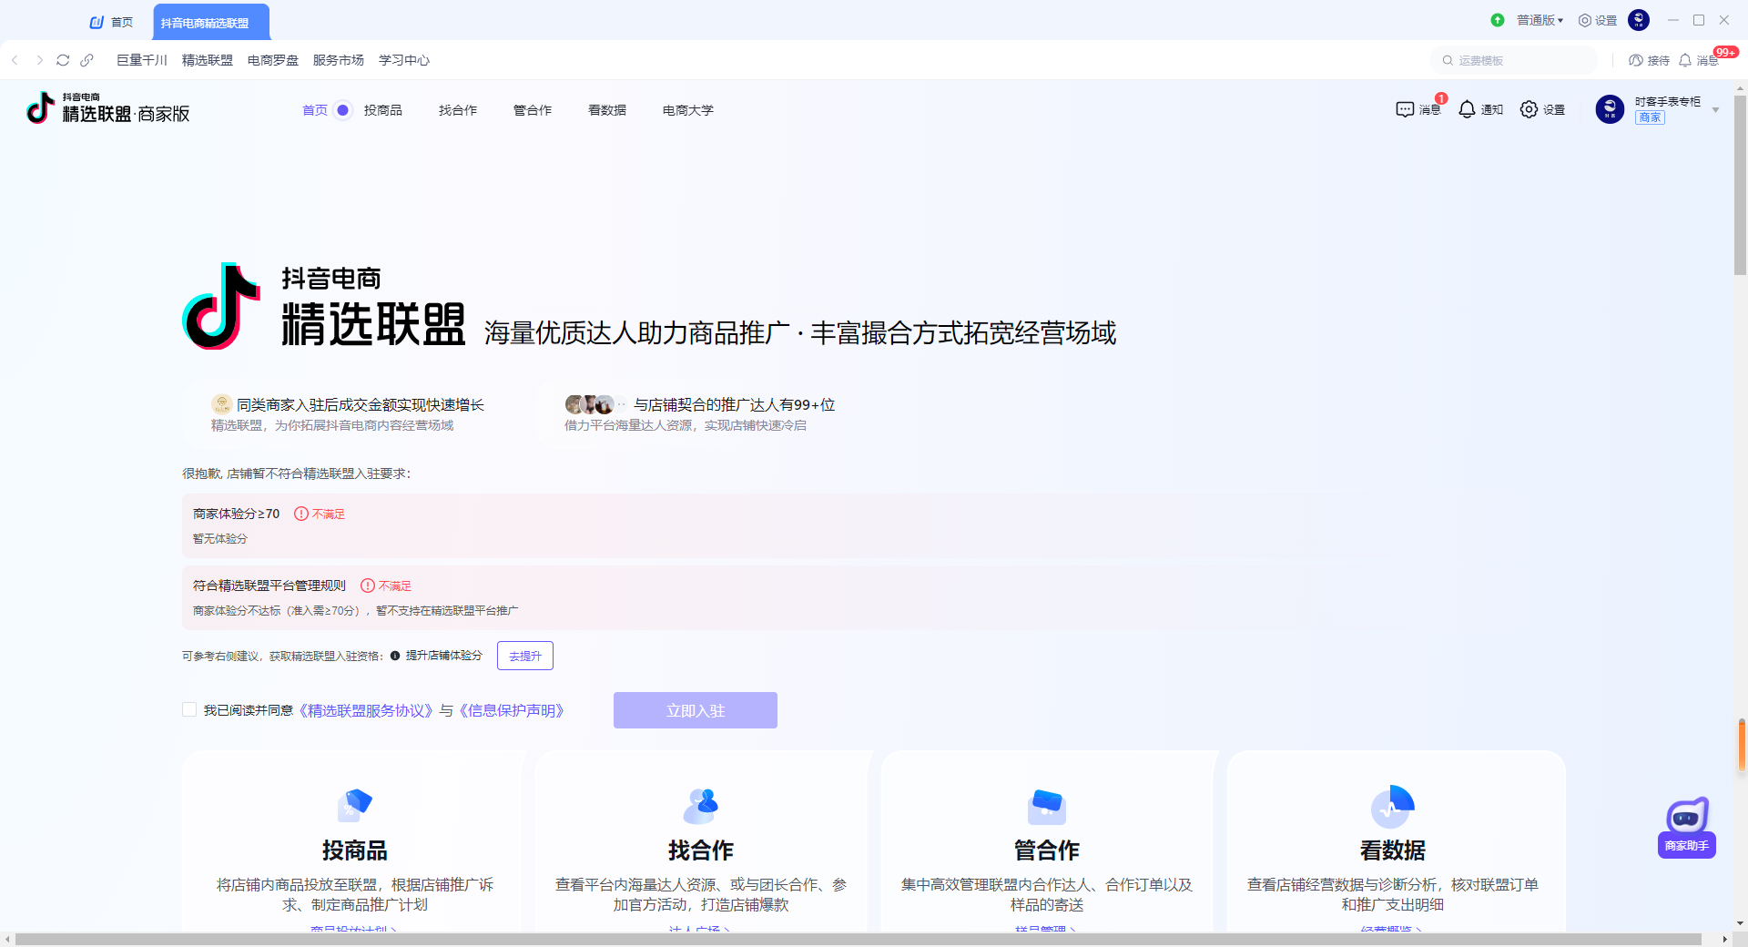Click the 找合作 card icon
Screen dimensions: 1748x947
tap(701, 806)
